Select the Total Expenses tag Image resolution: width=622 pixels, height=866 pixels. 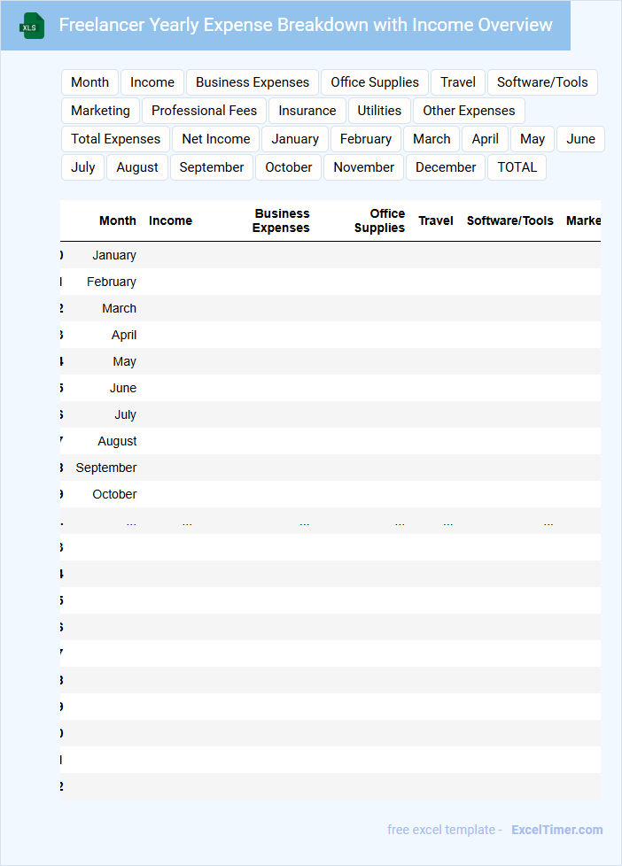(115, 139)
